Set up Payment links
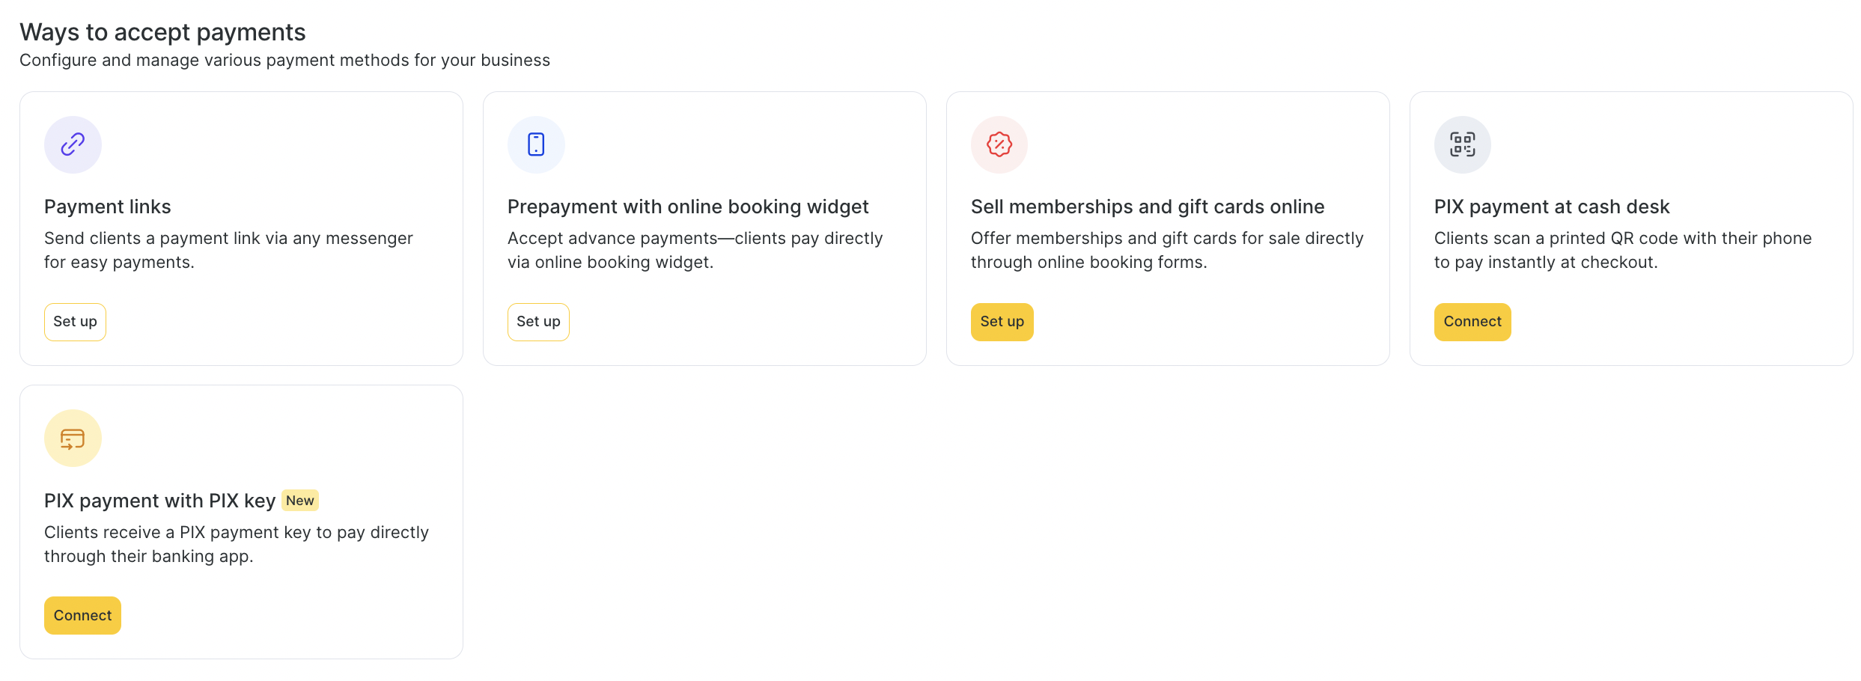The image size is (1861, 681). (75, 322)
